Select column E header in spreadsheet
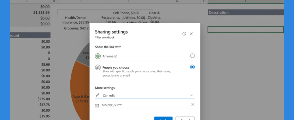The image size is (294, 120). coord(81,1)
